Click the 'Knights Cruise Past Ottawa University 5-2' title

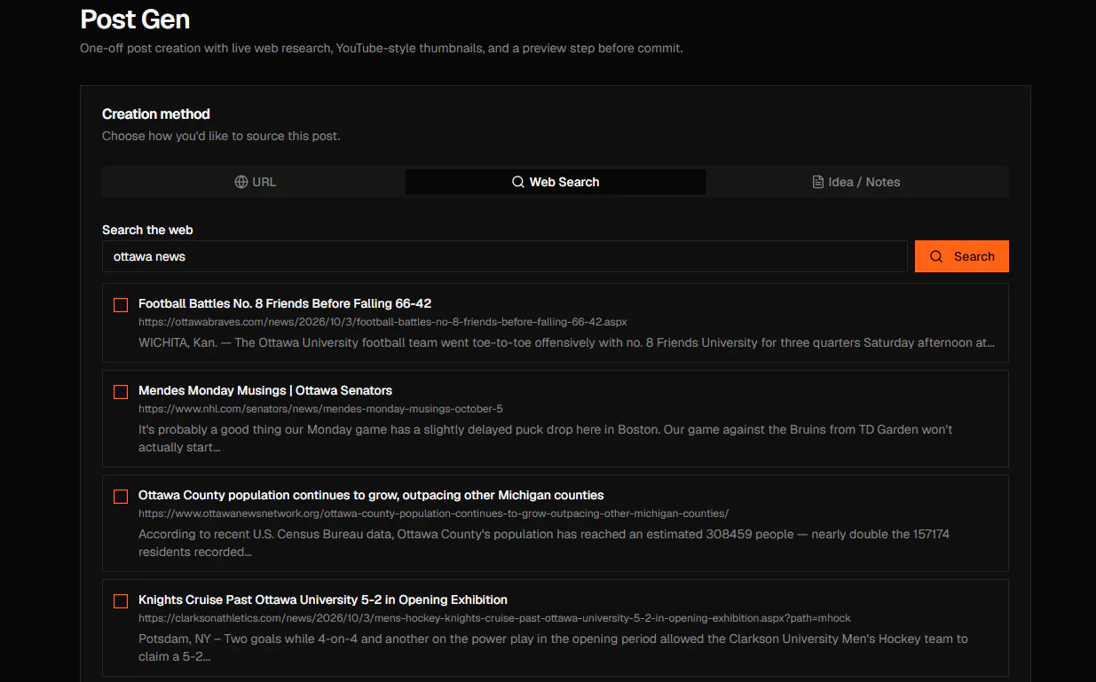[x=323, y=600]
